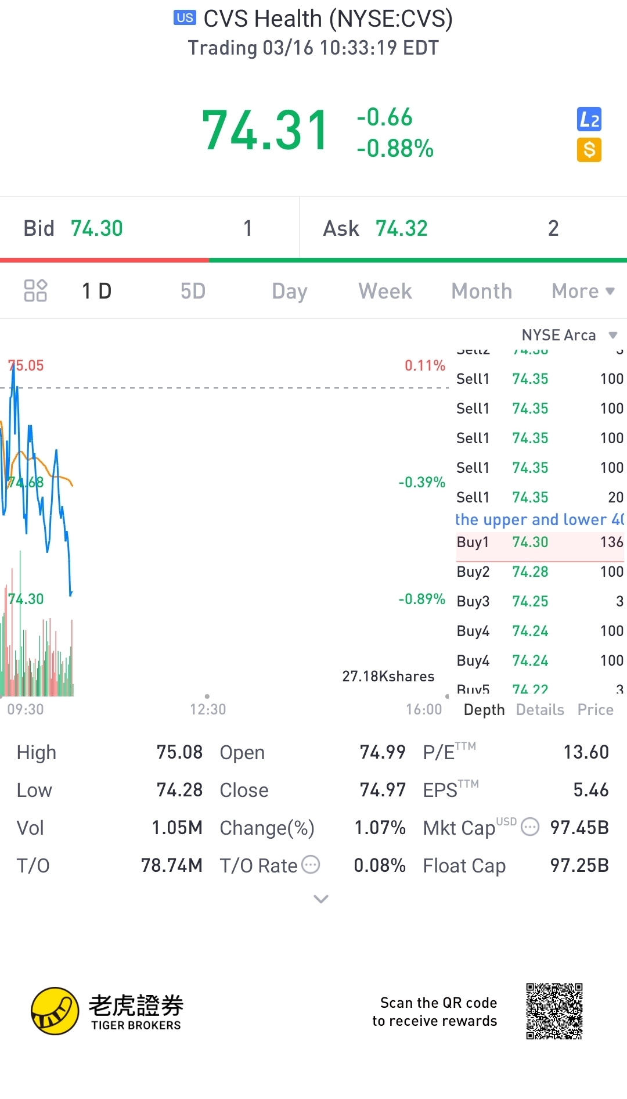Tap the EPS TTM 5.46 value

tap(591, 790)
